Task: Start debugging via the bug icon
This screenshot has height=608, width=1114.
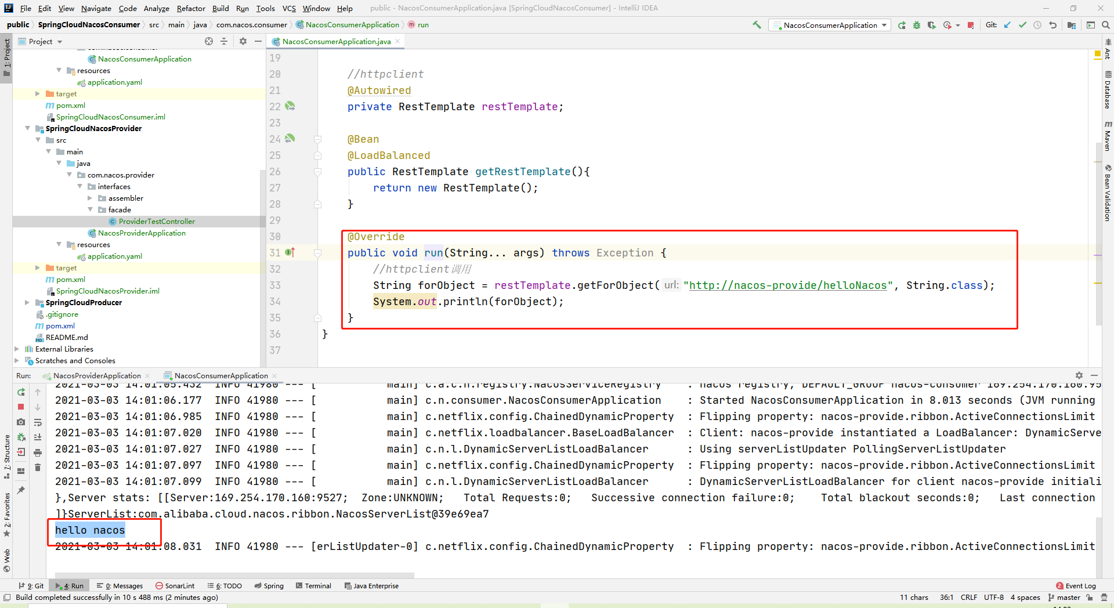Action: (x=917, y=25)
